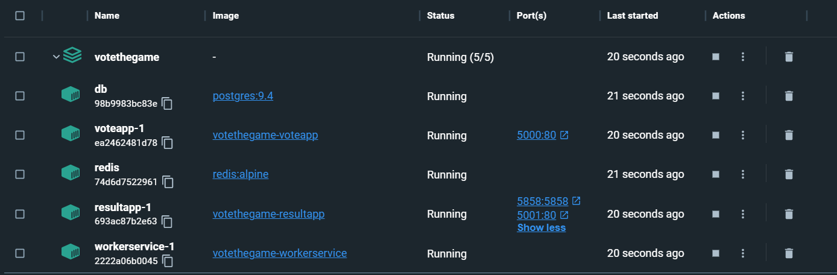Open the votethegame stack name

click(127, 57)
